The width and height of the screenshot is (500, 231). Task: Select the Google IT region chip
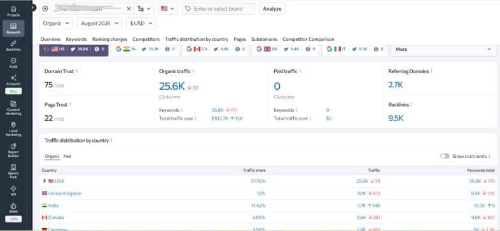click(x=355, y=50)
